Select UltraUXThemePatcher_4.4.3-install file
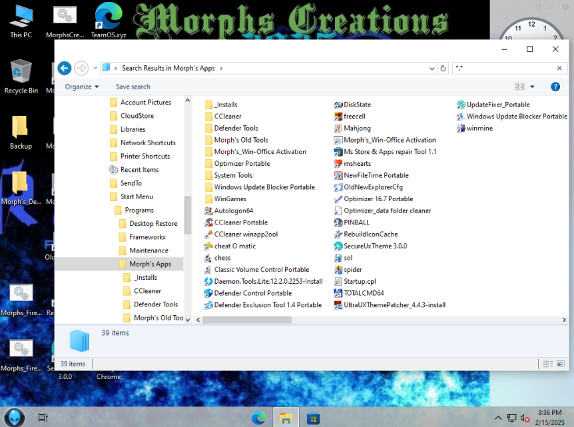 390,305
